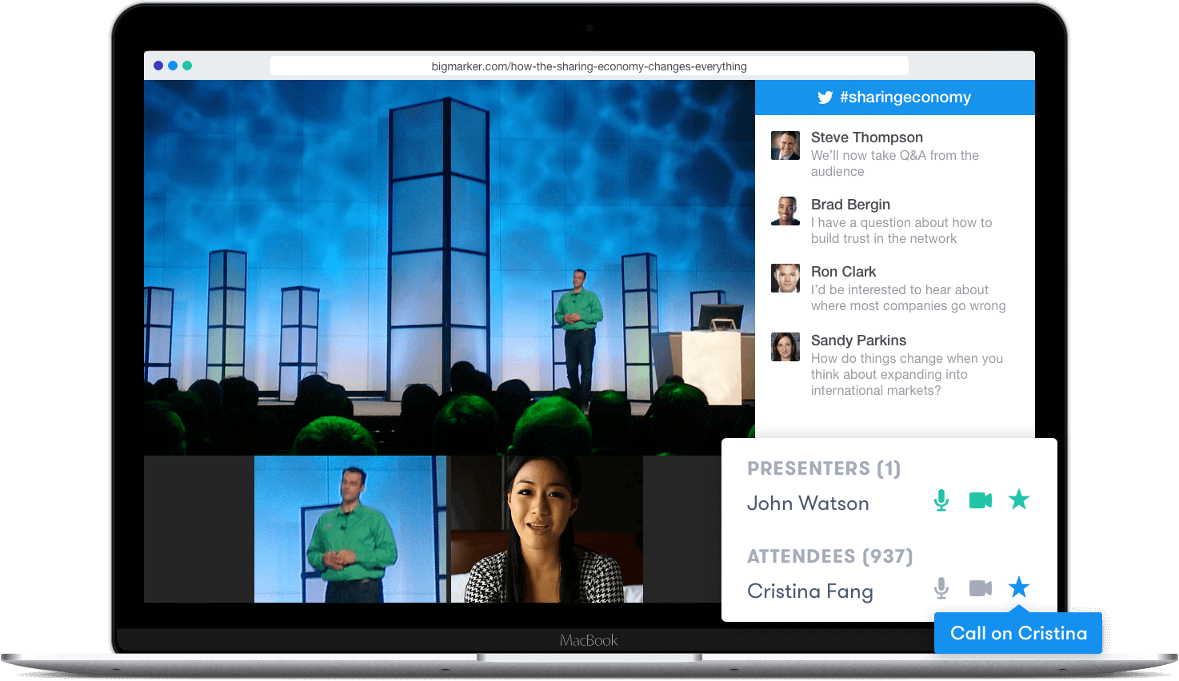1179x681 pixels.
Task: Click Steve Thompson's avatar photo
Action: tap(785, 145)
